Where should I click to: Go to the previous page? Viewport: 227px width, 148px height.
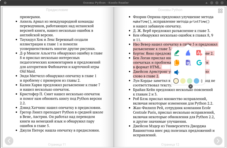(x=9, y=141)
